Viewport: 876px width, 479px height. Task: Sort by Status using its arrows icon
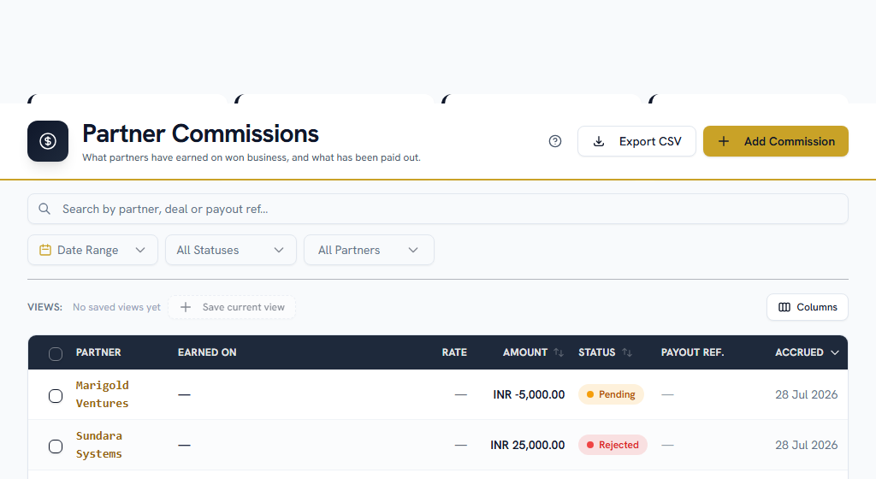pyautogui.click(x=627, y=352)
